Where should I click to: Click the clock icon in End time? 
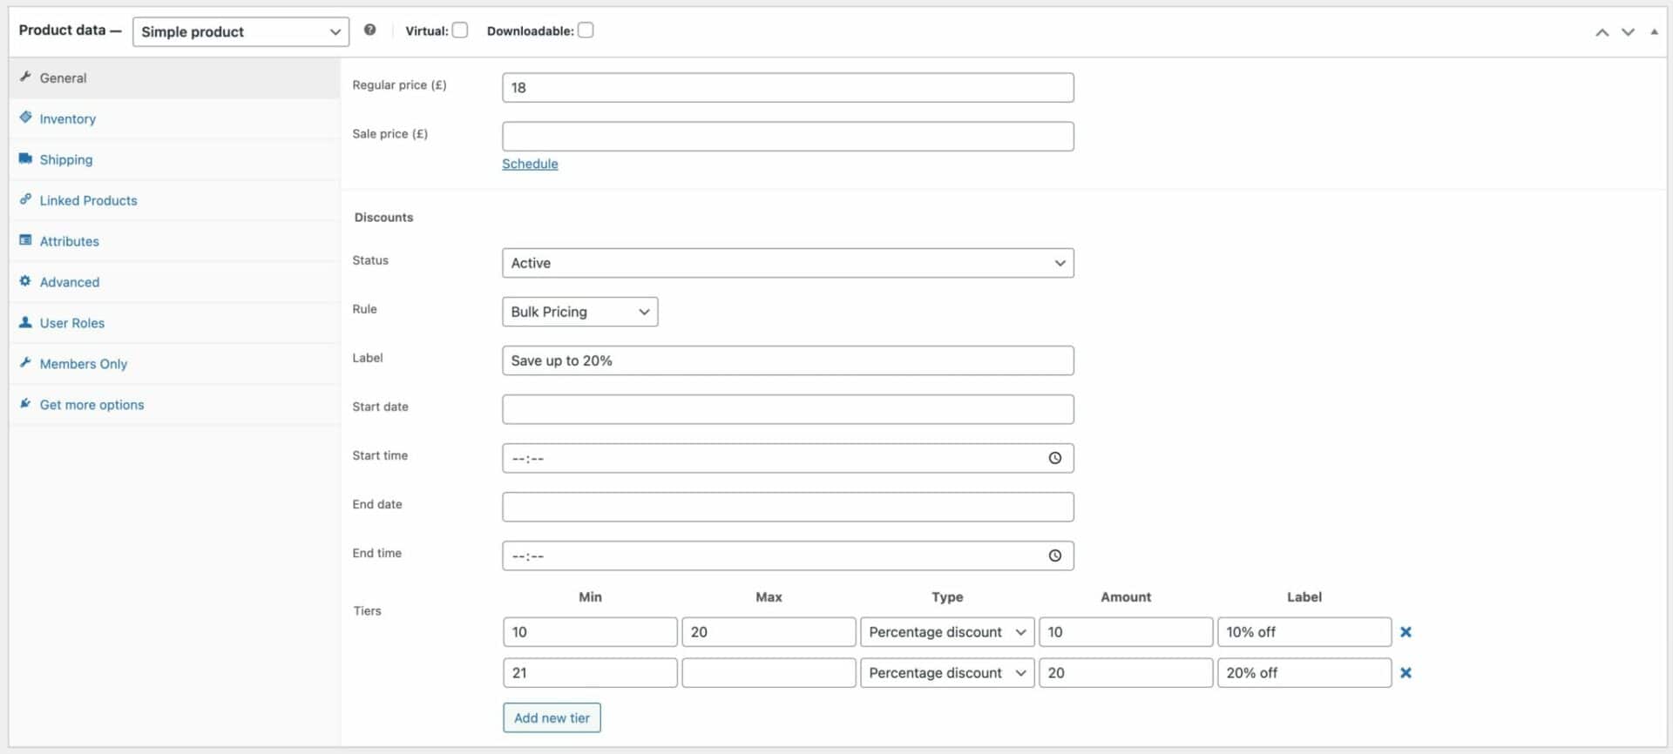[x=1055, y=555]
